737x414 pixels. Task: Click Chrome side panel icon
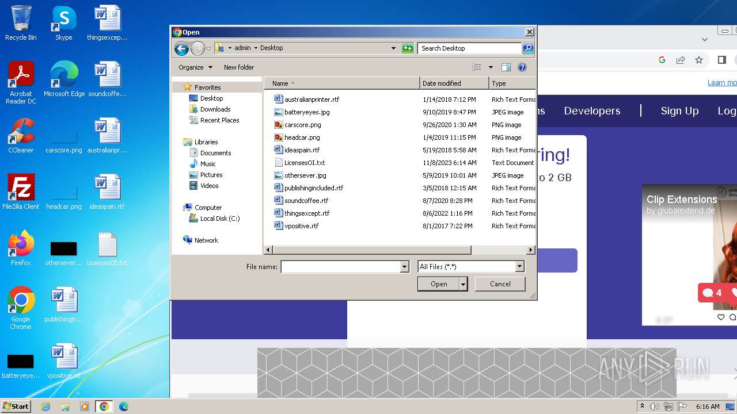click(x=722, y=60)
